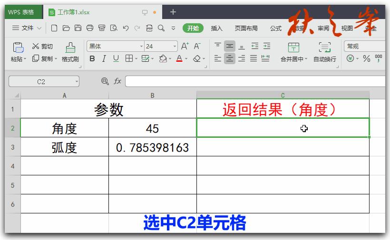Click the 复制 copy button
The width and height of the screenshot is (390, 240).
click(x=42, y=58)
